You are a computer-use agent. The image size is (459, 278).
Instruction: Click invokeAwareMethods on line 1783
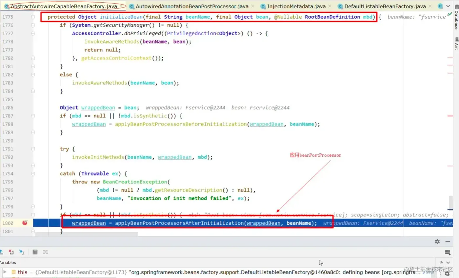[100, 83]
